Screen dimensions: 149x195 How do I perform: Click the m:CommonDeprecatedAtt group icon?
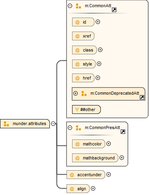84,94
